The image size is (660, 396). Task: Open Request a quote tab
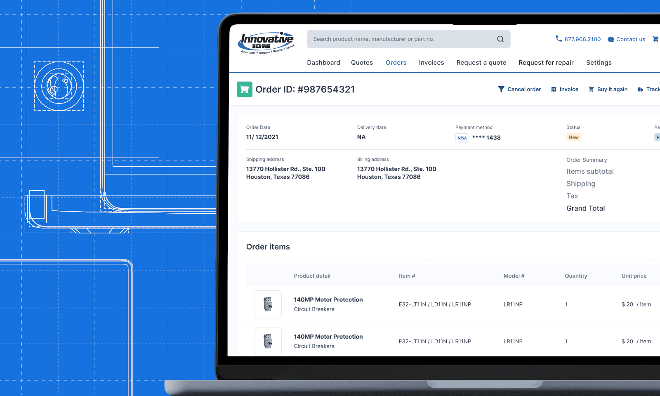(481, 63)
